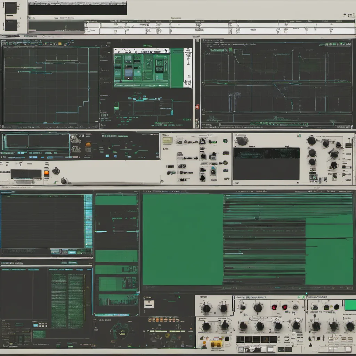The width and height of the screenshot is (356, 356).
Task: Click the amber lamp icon in the dark rack panel
Action: tap(88, 145)
